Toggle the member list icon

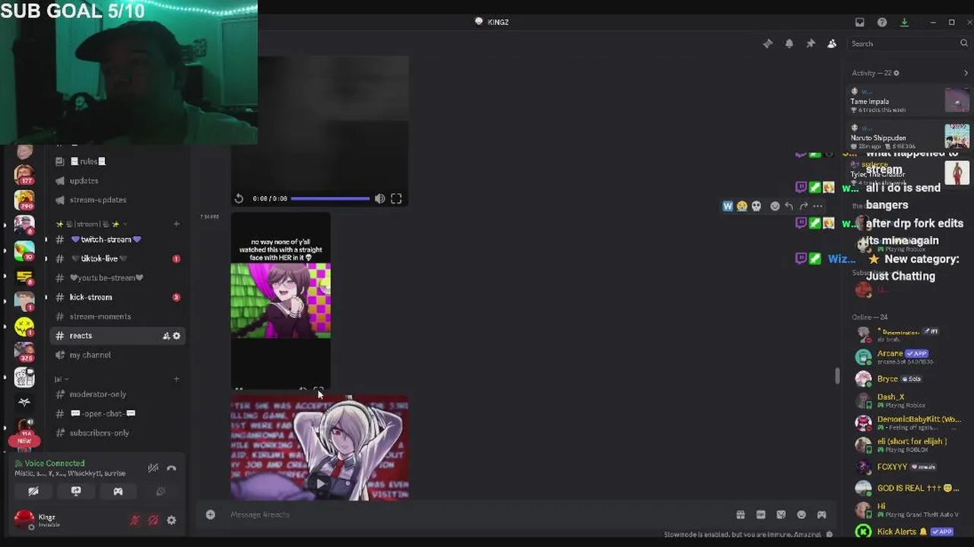click(x=832, y=44)
